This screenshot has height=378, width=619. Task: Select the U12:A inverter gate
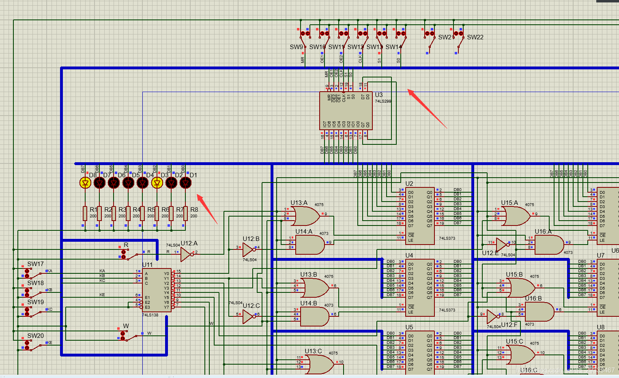(186, 254)
